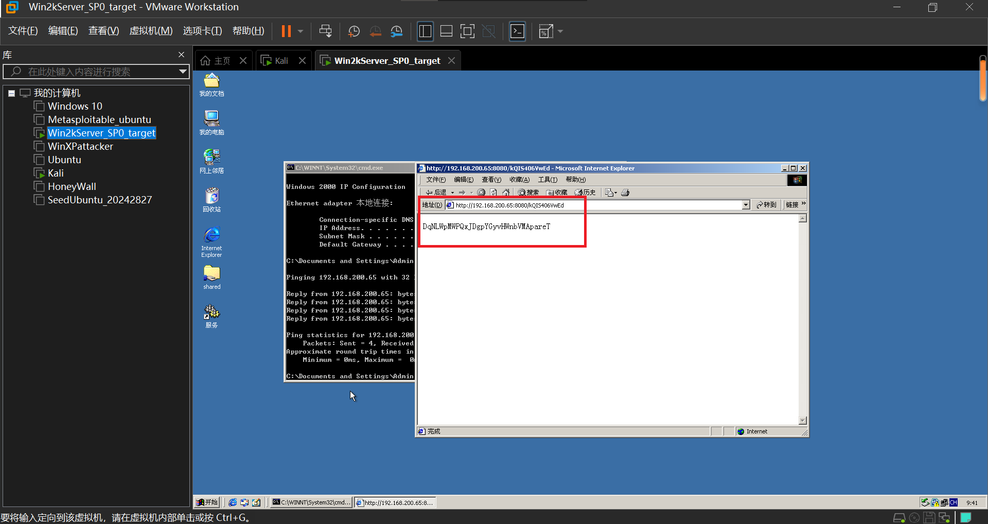Select Ubuntu in the library tree

tap(58, 160)
